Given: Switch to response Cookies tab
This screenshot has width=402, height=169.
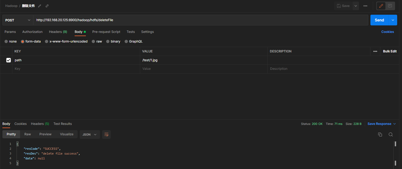Looking at the screenshot, I should (x=21, y=124).
